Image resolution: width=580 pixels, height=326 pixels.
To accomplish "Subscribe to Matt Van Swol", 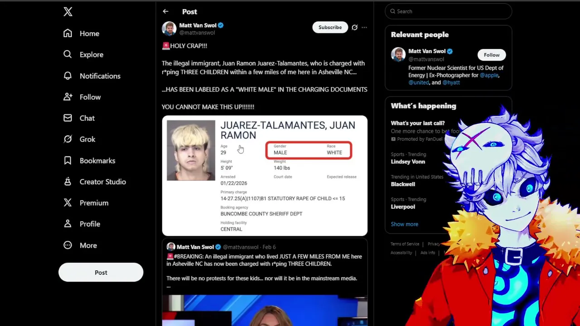I will [x=330, y=27].
